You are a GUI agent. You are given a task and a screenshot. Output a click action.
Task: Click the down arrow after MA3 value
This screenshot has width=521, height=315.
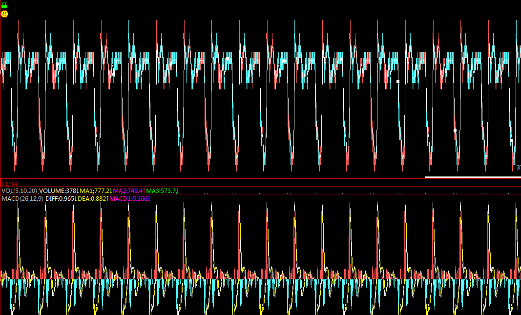coord(178,191)
